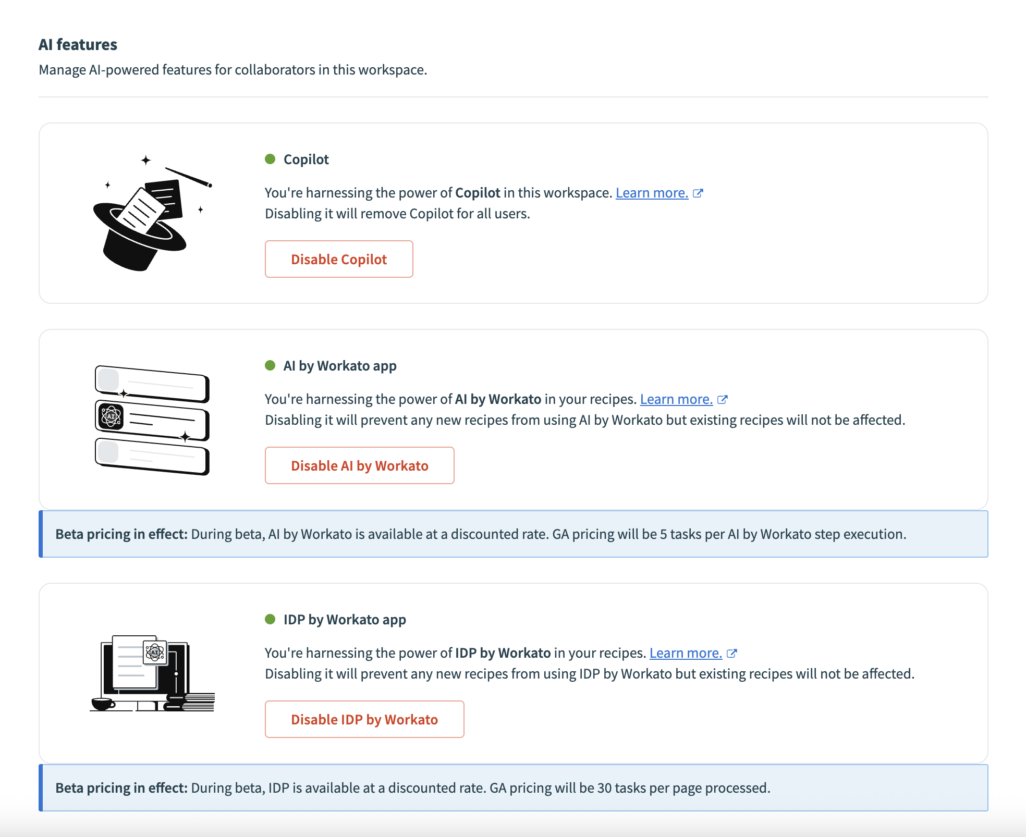Disable Copilot for this workspace
1026x837 pixels.
[338, 259]
